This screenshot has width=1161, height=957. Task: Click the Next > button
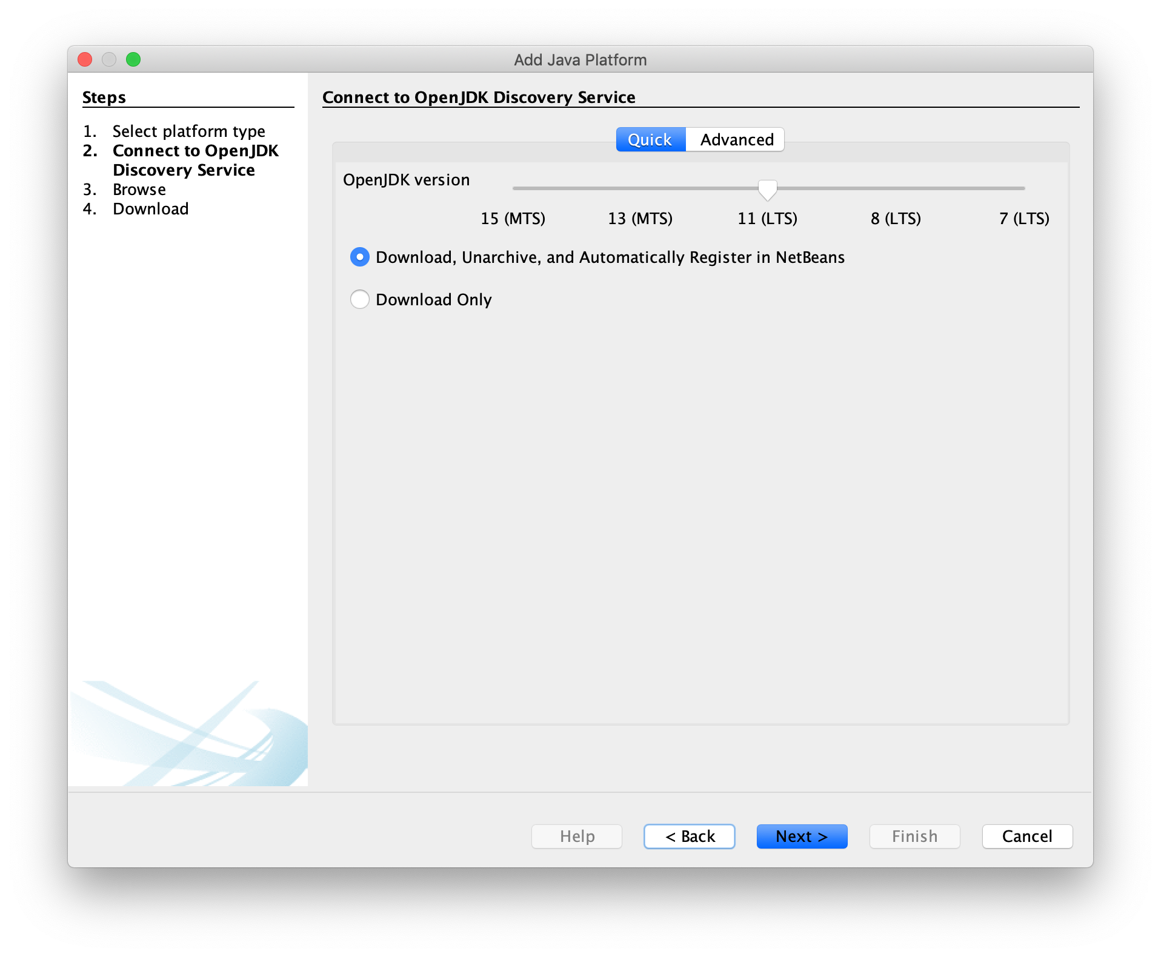[x=802, y=836]
